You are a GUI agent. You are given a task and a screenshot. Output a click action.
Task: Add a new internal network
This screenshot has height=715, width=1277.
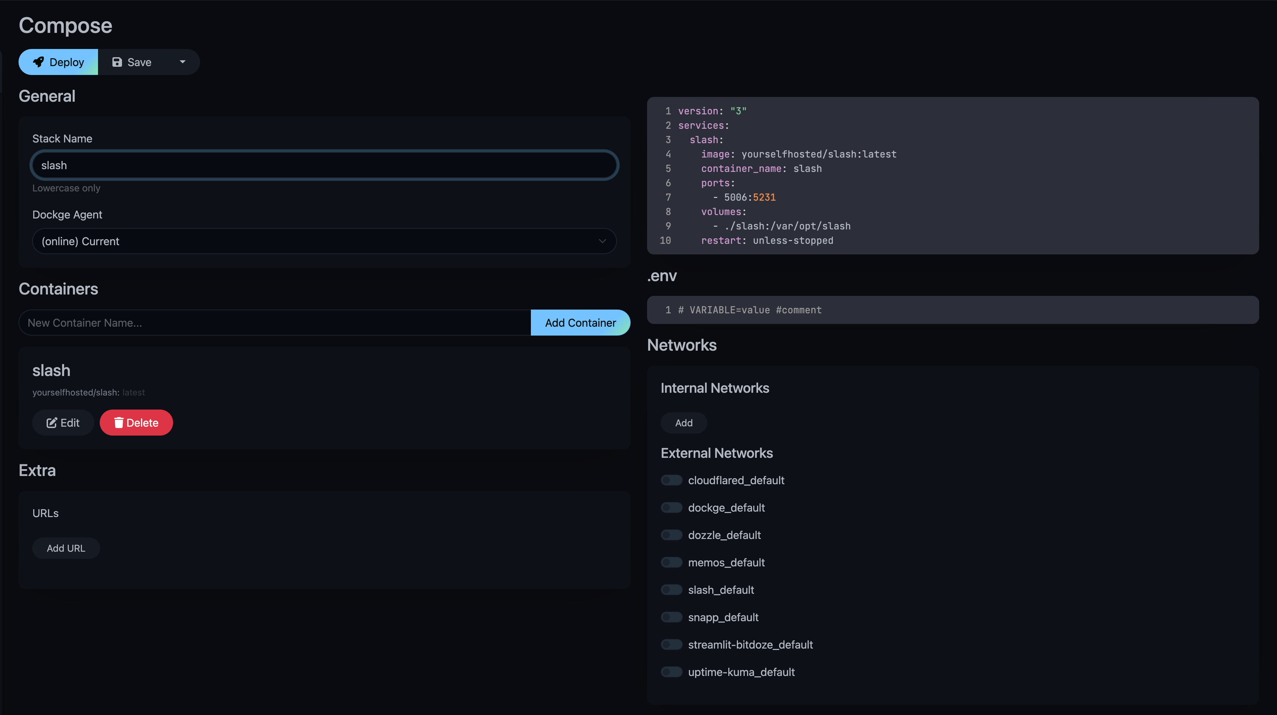coord(684,423)
